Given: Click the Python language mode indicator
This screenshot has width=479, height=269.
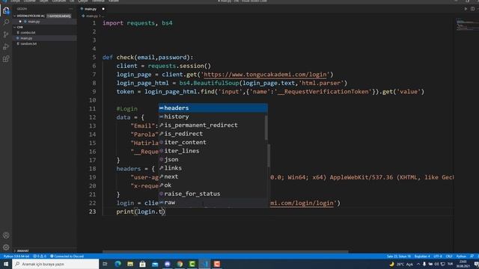Looking at the screenshot, I should (461, 256).
